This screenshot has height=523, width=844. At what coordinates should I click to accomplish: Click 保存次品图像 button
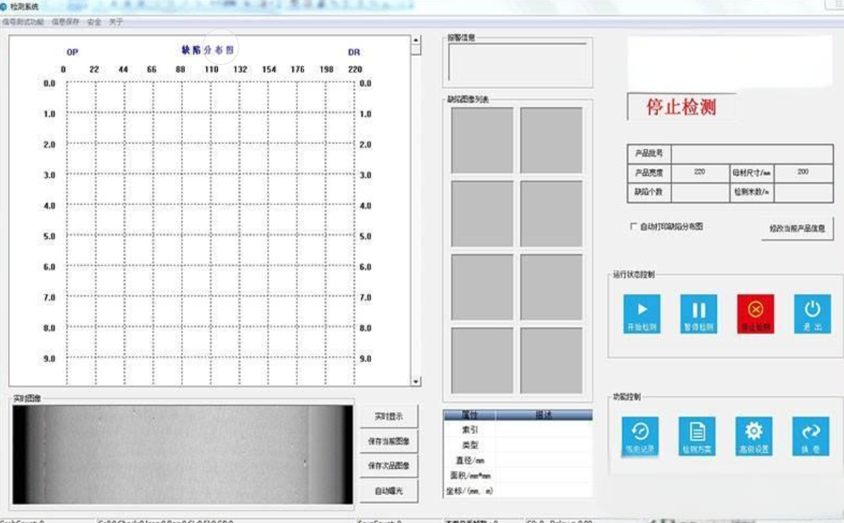pos(388,466)
